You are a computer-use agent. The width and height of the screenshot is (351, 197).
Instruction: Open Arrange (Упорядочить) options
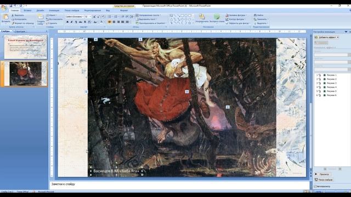click(x=202, y=18)
